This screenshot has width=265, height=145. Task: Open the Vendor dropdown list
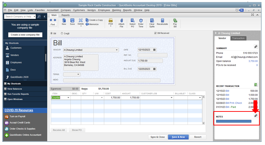[117, 50]
